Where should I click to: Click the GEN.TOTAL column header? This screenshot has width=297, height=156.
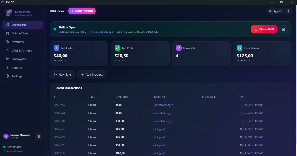(122, 97)
